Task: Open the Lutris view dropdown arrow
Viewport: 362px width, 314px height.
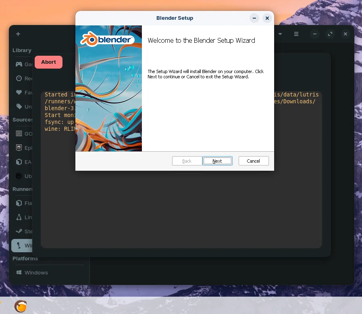Action: pyautogui.click(x=280, y=34)
